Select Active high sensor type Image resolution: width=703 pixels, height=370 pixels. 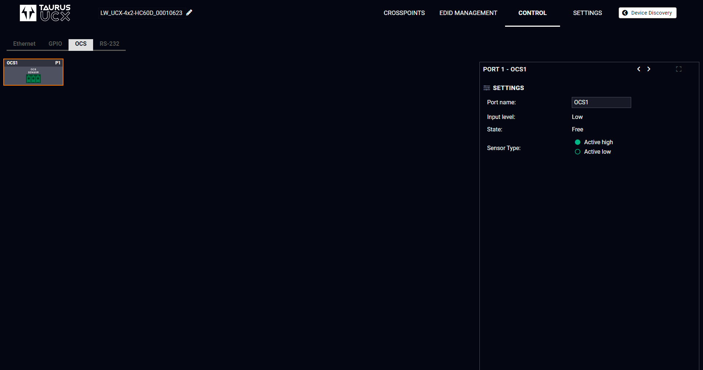(578, 142)
